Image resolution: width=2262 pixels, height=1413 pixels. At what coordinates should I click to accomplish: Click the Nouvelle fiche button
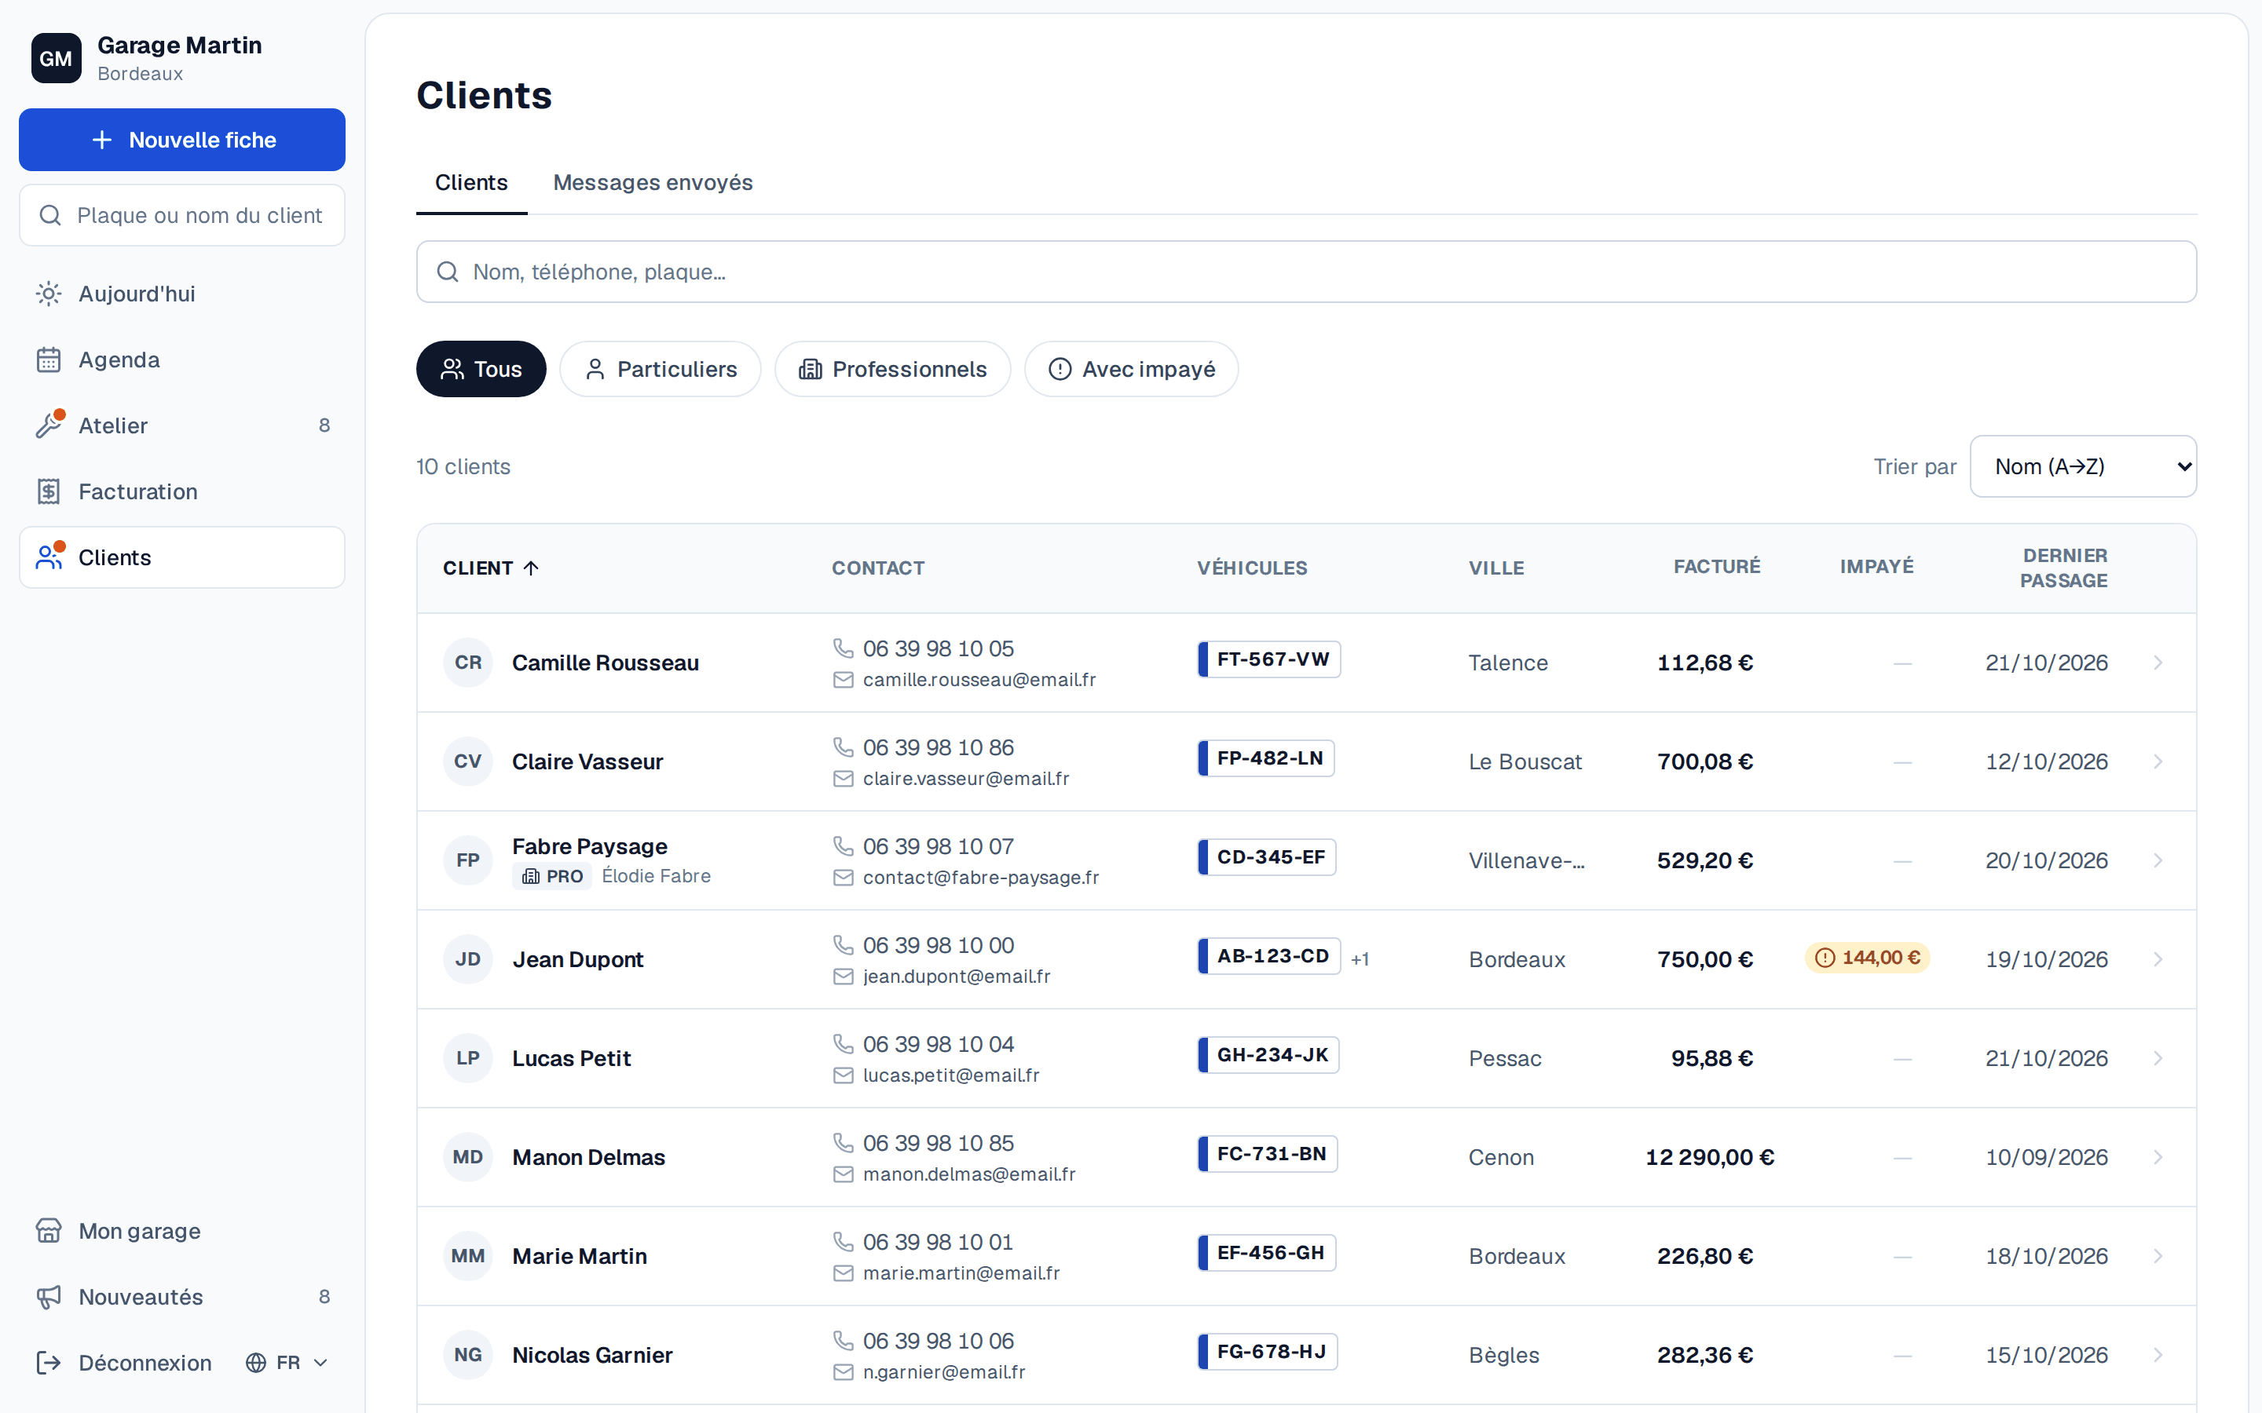click(182, 141)
